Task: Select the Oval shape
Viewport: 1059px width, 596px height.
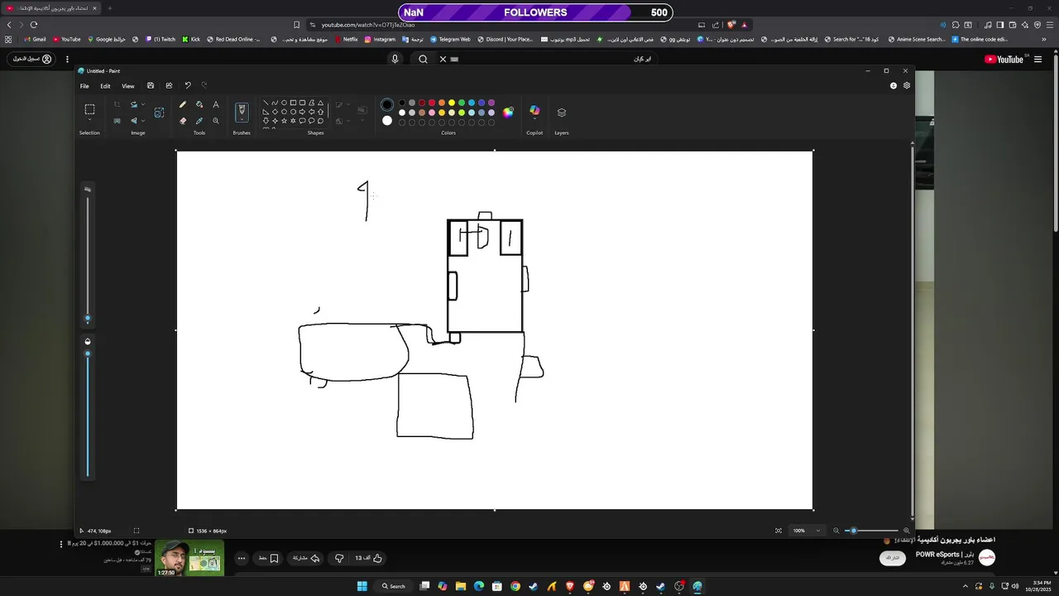Action: (x=284, y=103)
